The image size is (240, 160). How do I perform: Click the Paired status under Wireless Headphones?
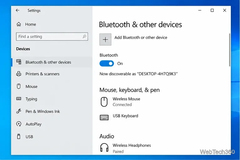(118, 152)
